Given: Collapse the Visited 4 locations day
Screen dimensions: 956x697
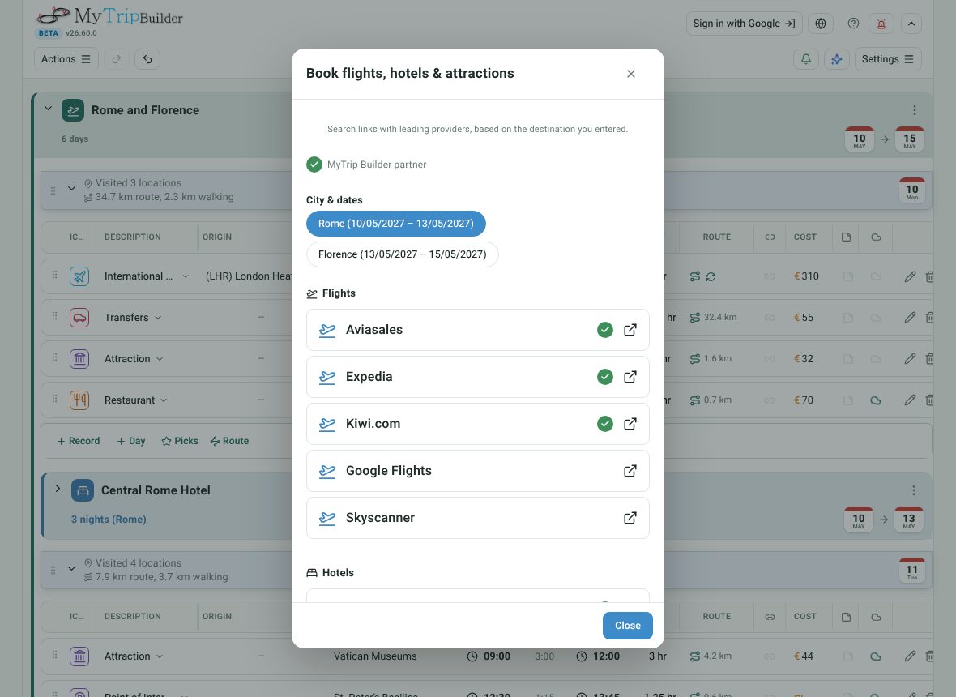Looking at the screenshot, I should [x=71, y=568].
